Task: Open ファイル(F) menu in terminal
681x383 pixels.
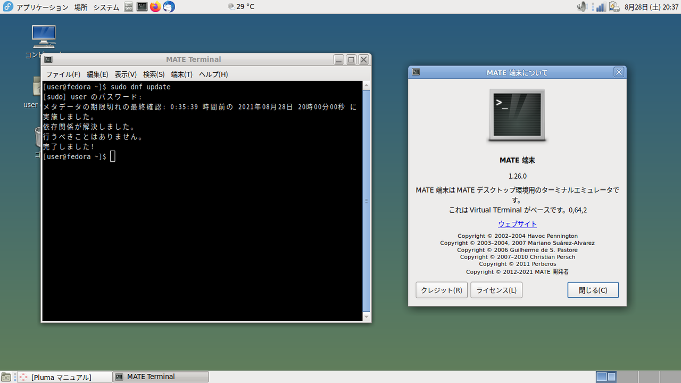Action: coord(63,74)
